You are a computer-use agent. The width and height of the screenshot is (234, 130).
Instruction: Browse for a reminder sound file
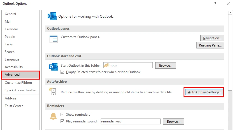pyautogui.click(x=173, y=122)
